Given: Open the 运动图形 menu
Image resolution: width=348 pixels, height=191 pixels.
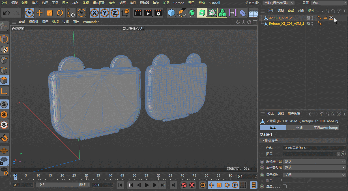Looking at the screenshot, I should point(99,3).
